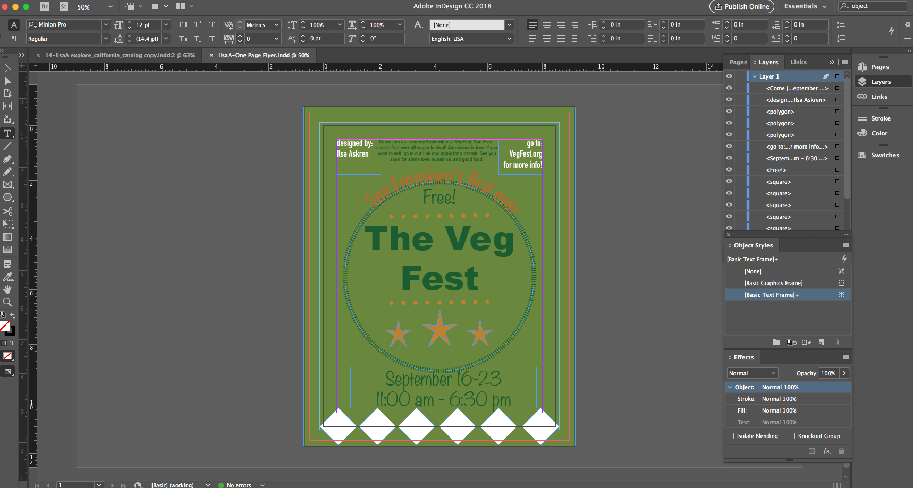Click the search field containing 'object'
This screenshot has width=913, height=488.
pyautogui.click(x=873, y=6)
